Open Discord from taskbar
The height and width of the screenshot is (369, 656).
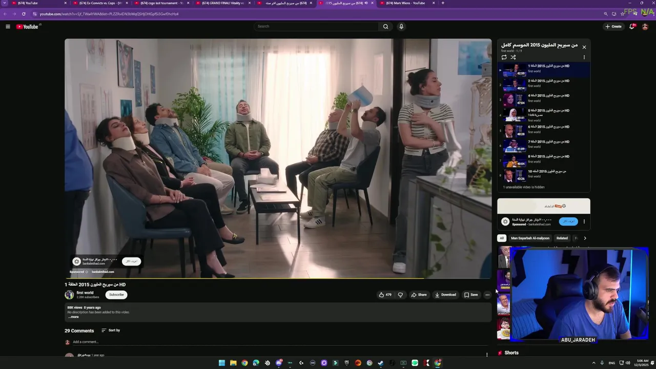tap(279, 363)
